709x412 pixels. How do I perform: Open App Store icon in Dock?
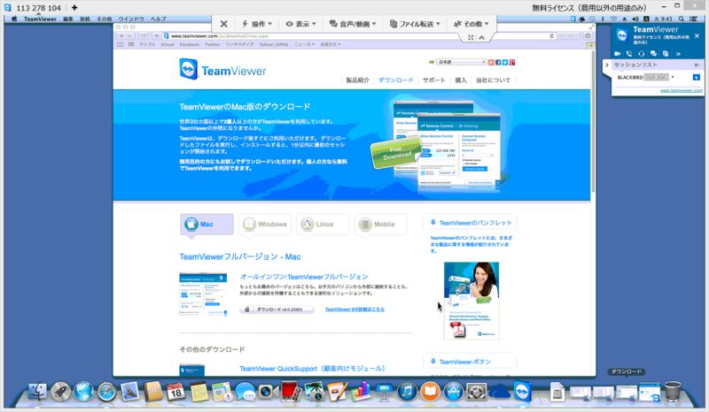click(x=453, y=392)
